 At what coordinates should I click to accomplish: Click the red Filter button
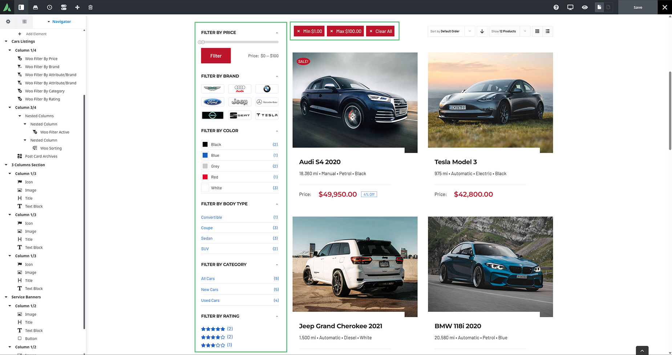point(216,56)
